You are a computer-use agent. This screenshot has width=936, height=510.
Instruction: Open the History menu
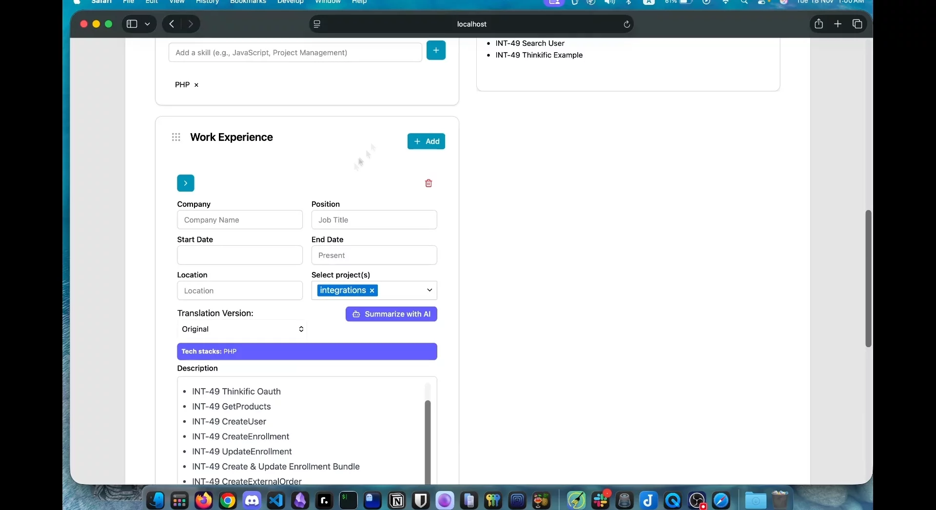click(x=207, y=2)
